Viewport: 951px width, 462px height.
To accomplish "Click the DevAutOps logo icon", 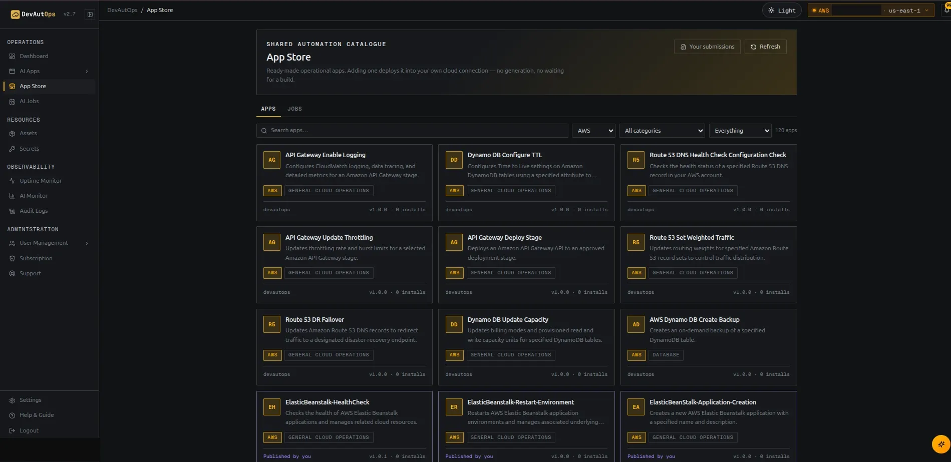I will coord(15,14).
